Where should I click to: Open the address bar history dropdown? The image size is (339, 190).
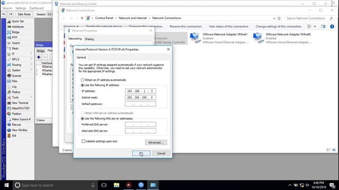tap(274, 18)
